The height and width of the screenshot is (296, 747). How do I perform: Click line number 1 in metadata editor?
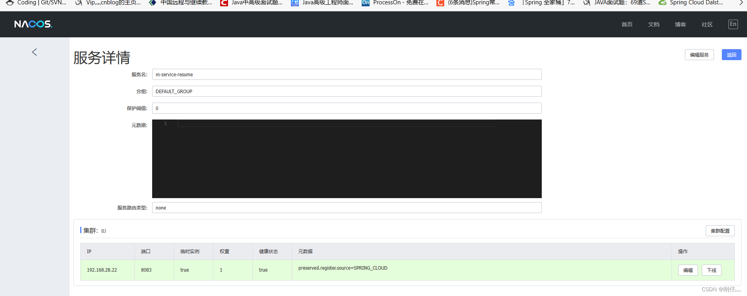pyautogui.click(x=166, y=123)
